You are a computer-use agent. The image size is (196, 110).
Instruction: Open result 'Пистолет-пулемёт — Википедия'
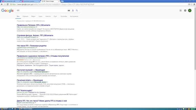[31, 70]
